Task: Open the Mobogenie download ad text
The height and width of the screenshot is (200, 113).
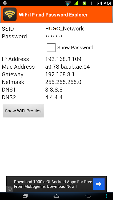Action: (x=53, y=184)
